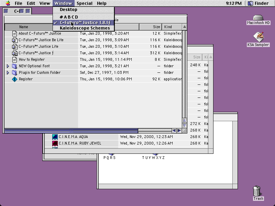Image resolution: width=275 pixels, height=206 pixels.
Task: Click the 9:12 PM menu bar clock
Action: [x=234, y=3]
